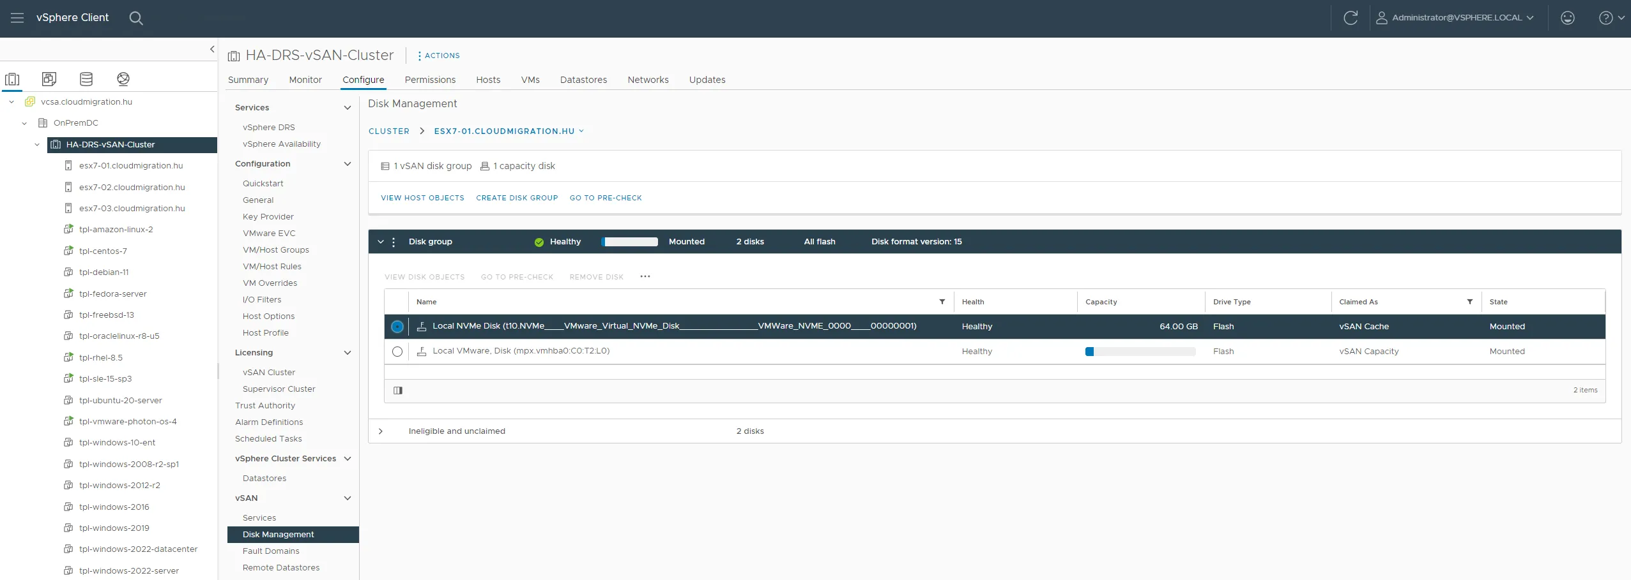The image size is (1631, 580).
Task: Open the column chooser icon below the disk table
Action: (x=398, y=390)
